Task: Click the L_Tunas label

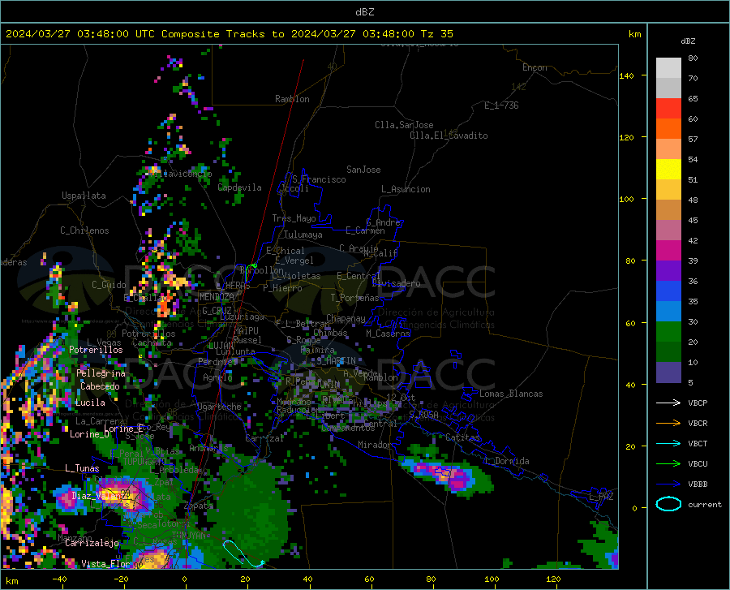Action: pos(82,468)
